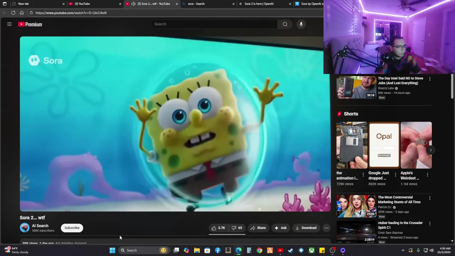Show hidden system tray icons chevron
This screenshot has width=455, height=256.
tap(403, 250)
